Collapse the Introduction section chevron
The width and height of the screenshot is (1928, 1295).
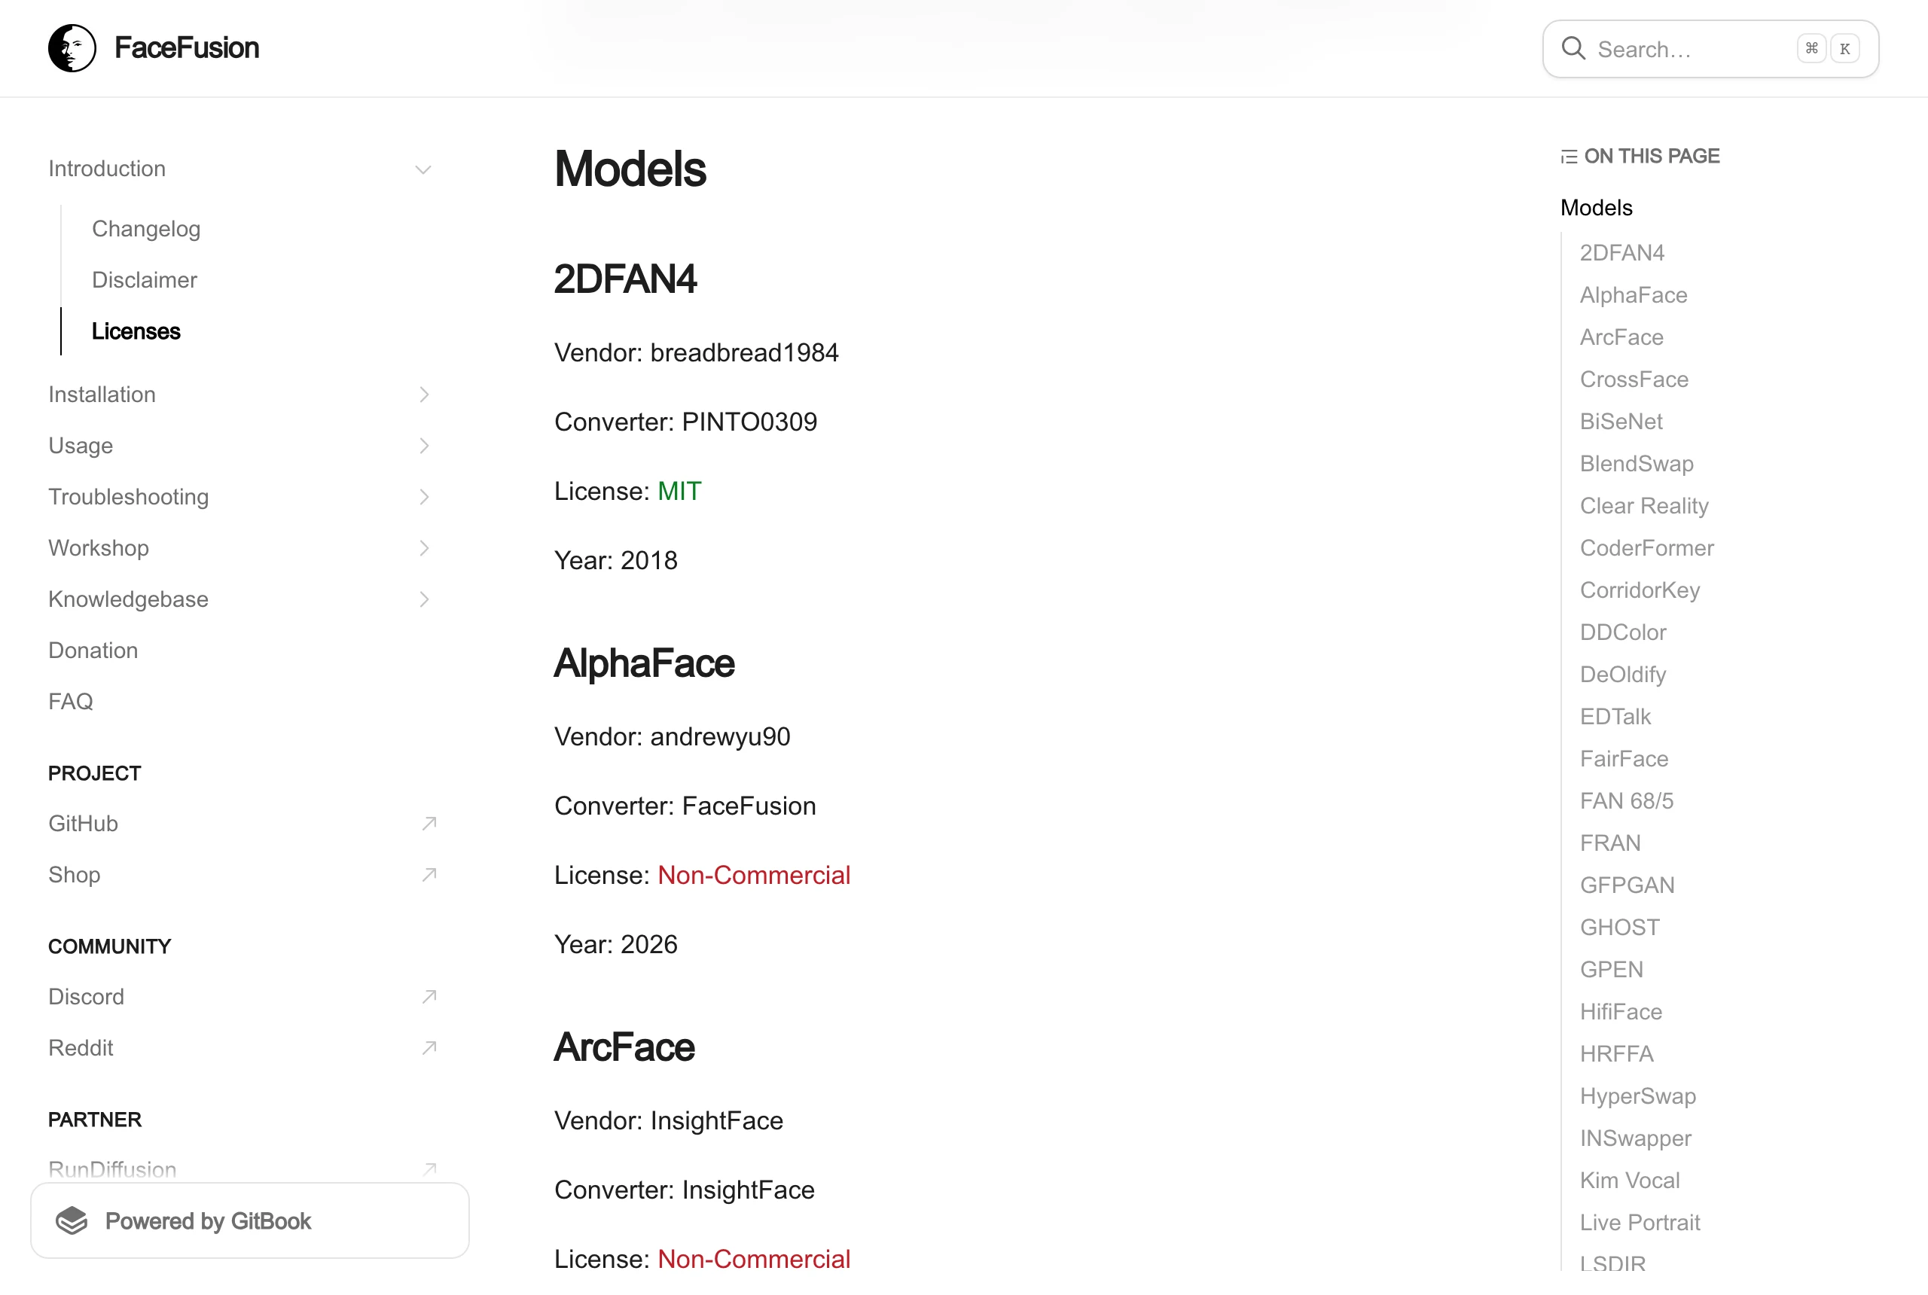[423, 169]
